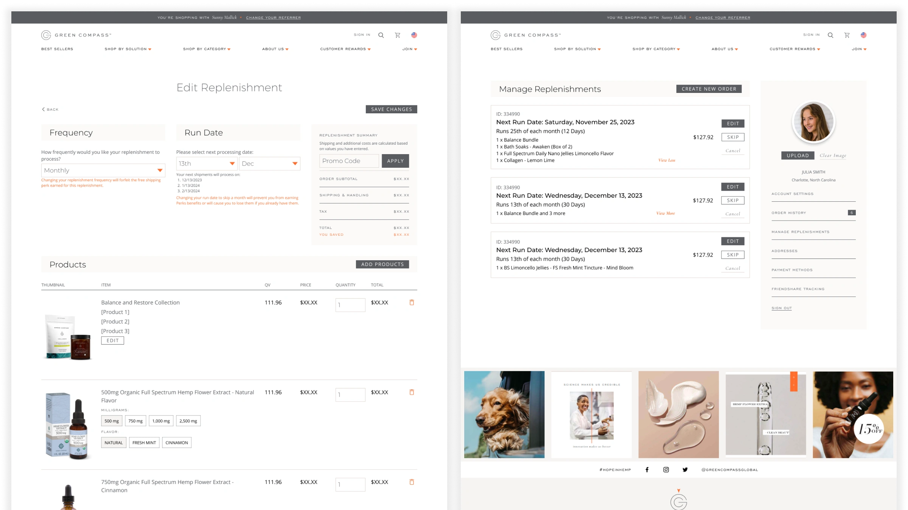Click the search icon in the Edit Replenishment page header
Image resolution: width=908 pixels, height=510 pixels.
click(381, 35)
